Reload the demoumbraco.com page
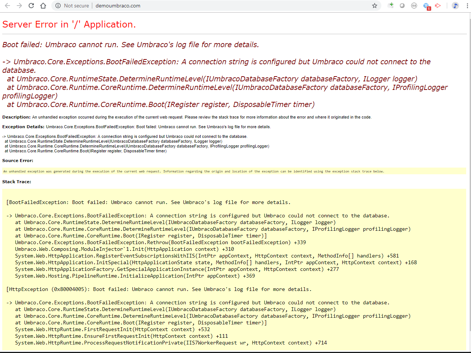This screenshot has width=471, height=353. coord(31,6)
